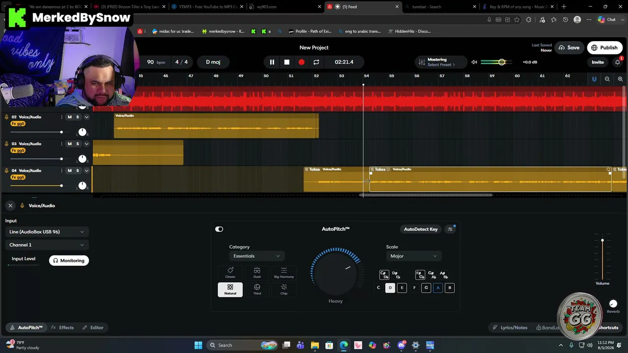The image size is (628, 353).
Task: Open File Explorer from the taskbar
Action: point(315,345)
